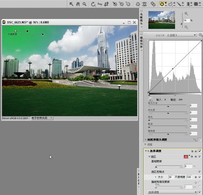Click the 不透明度 slider handle on the photo
The width and height of the screenshot is (203, 195).
point(43,34)
